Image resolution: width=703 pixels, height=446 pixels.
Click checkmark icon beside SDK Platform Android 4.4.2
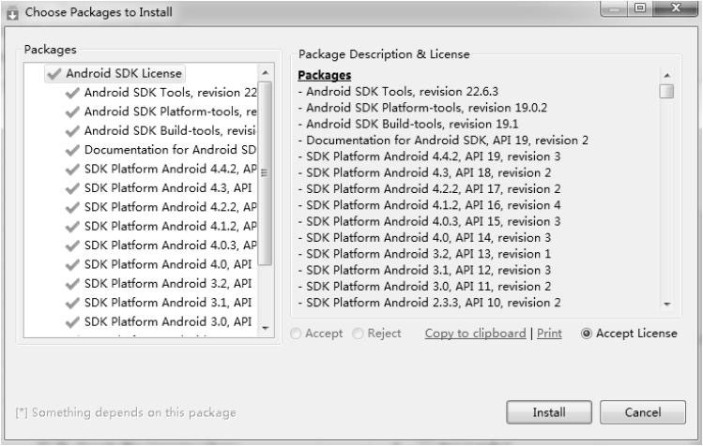click(x=72, y=169)
